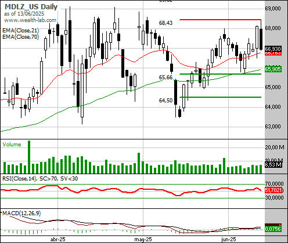Select the red 68,43 resistance line
Image resolution: width=288 pixels, height=243 pixels.
(221, 20)
